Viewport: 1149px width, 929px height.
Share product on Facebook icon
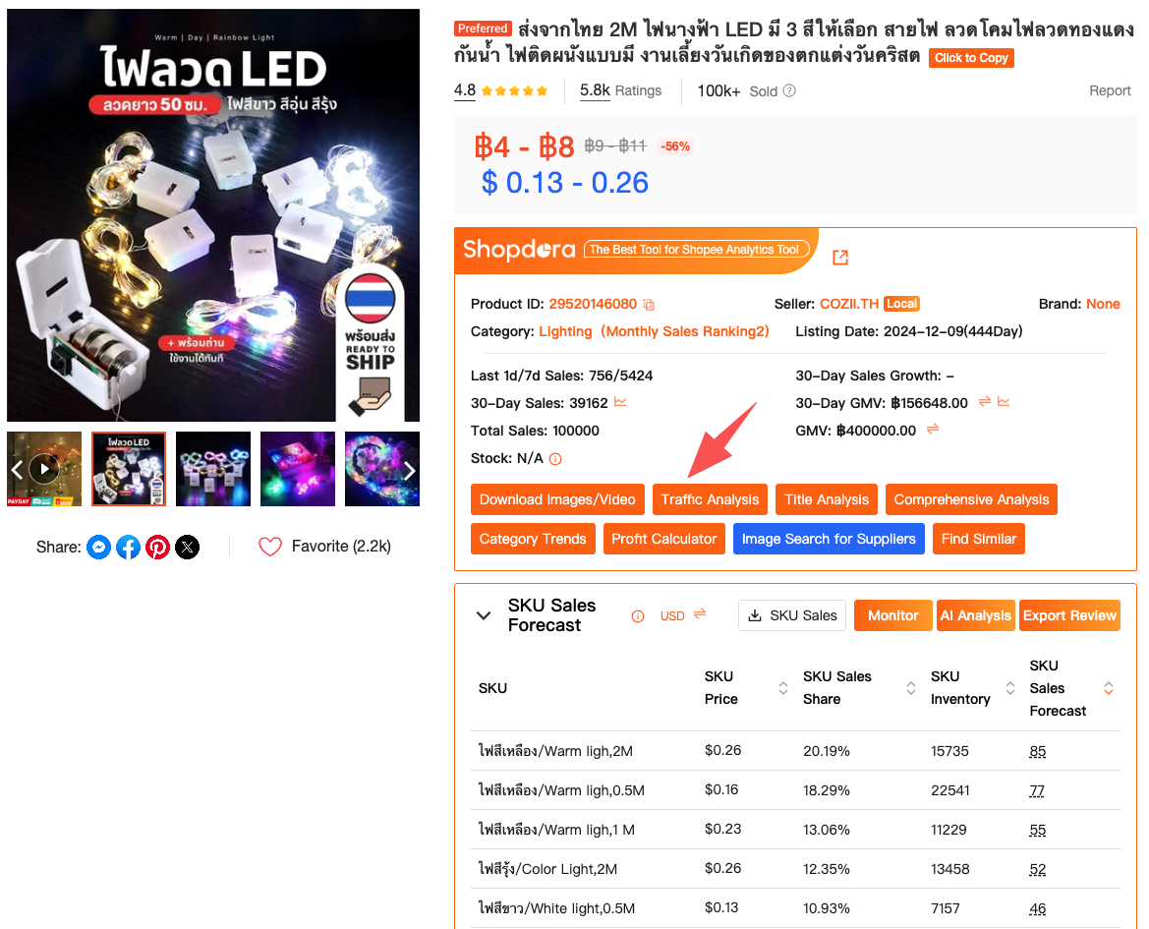(128, 547)
